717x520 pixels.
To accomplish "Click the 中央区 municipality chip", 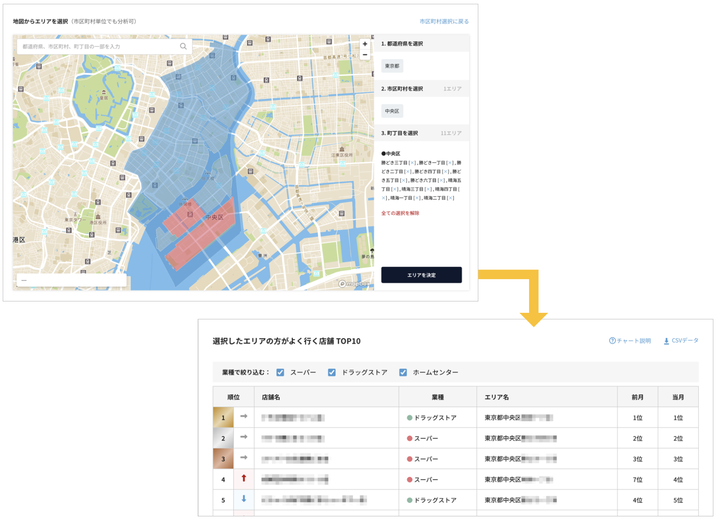I will pyautogui.click(x=392, y=111).
